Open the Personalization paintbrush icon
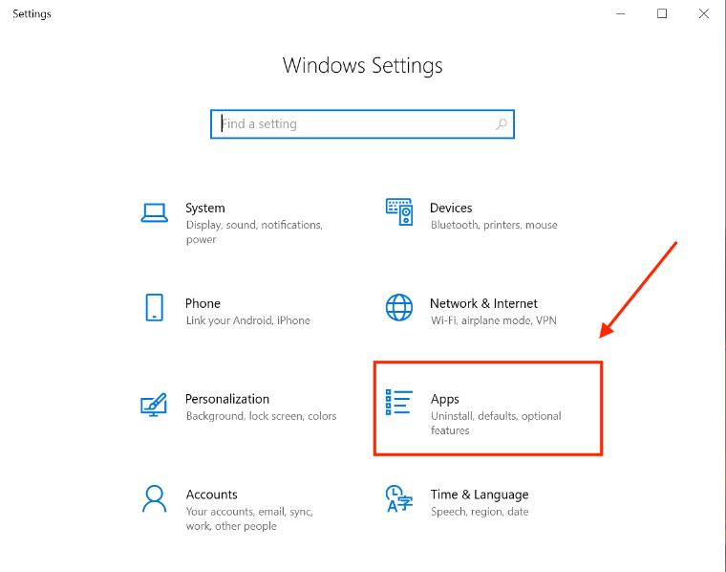This screenshot has width=726, height=572. 154,405
